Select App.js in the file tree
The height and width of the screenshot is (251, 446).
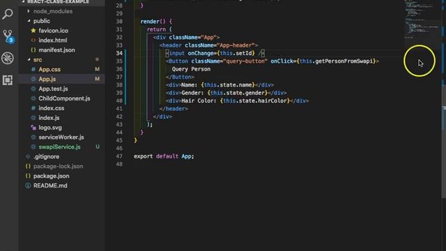pos(47,79)
